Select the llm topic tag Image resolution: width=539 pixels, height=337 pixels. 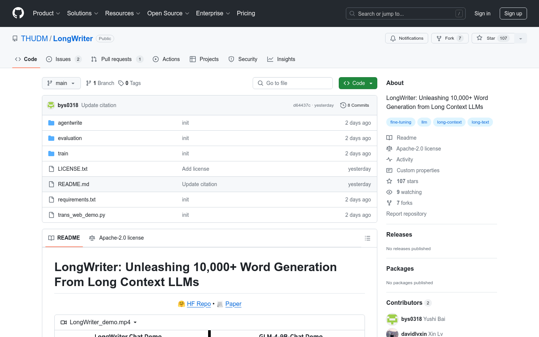click(x=424, y=122)
